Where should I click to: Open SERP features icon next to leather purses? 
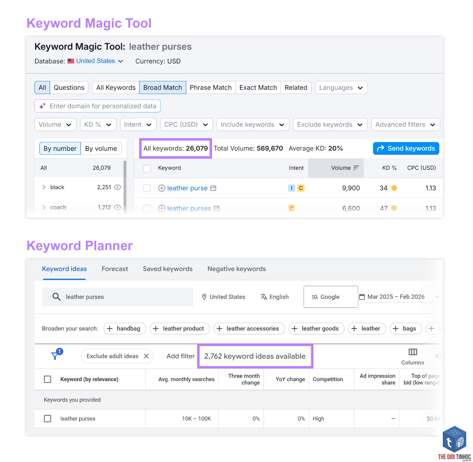point(216,209)
